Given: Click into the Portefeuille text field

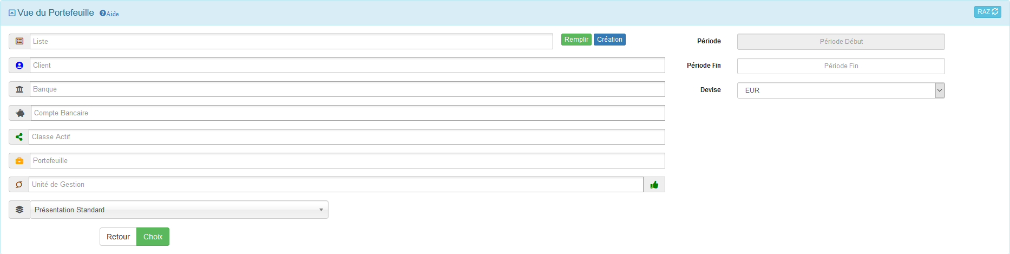Looking at the screenshot, I should 346,160.
